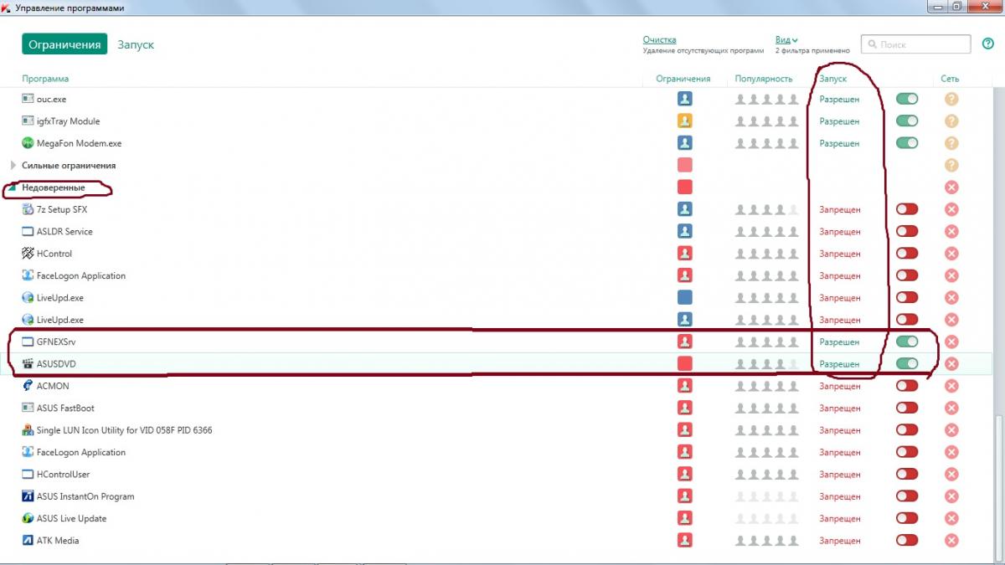This screenshot has height=565, width=1005.
Task: Click restriction icon for ASUS FastBoot
Action: pos(684,408)
